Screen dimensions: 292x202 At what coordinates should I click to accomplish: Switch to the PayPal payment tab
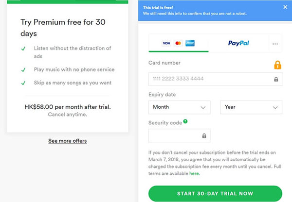(x=238, y=43)
